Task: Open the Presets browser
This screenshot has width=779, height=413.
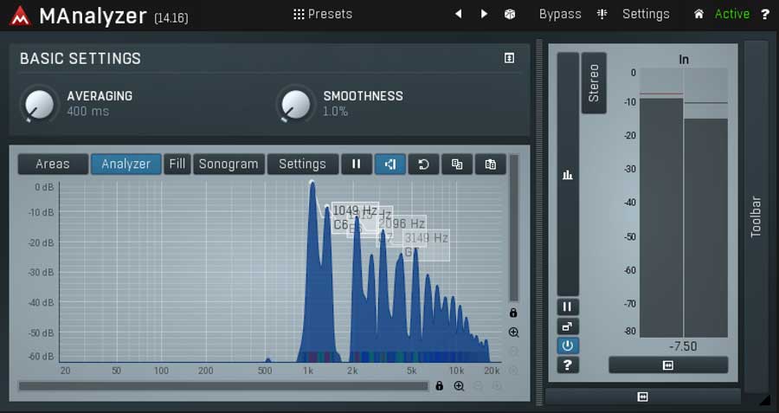Action: tap(323, 14)
